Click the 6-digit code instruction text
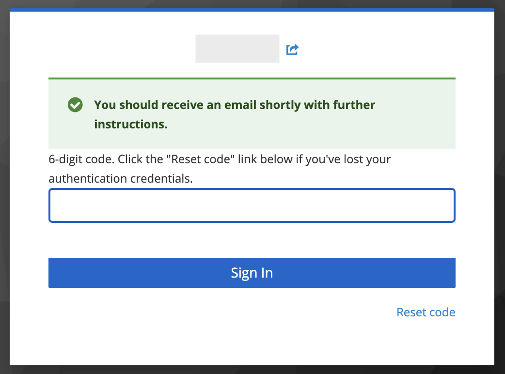The height and width of the screenshot is (374, 505). 219,168
